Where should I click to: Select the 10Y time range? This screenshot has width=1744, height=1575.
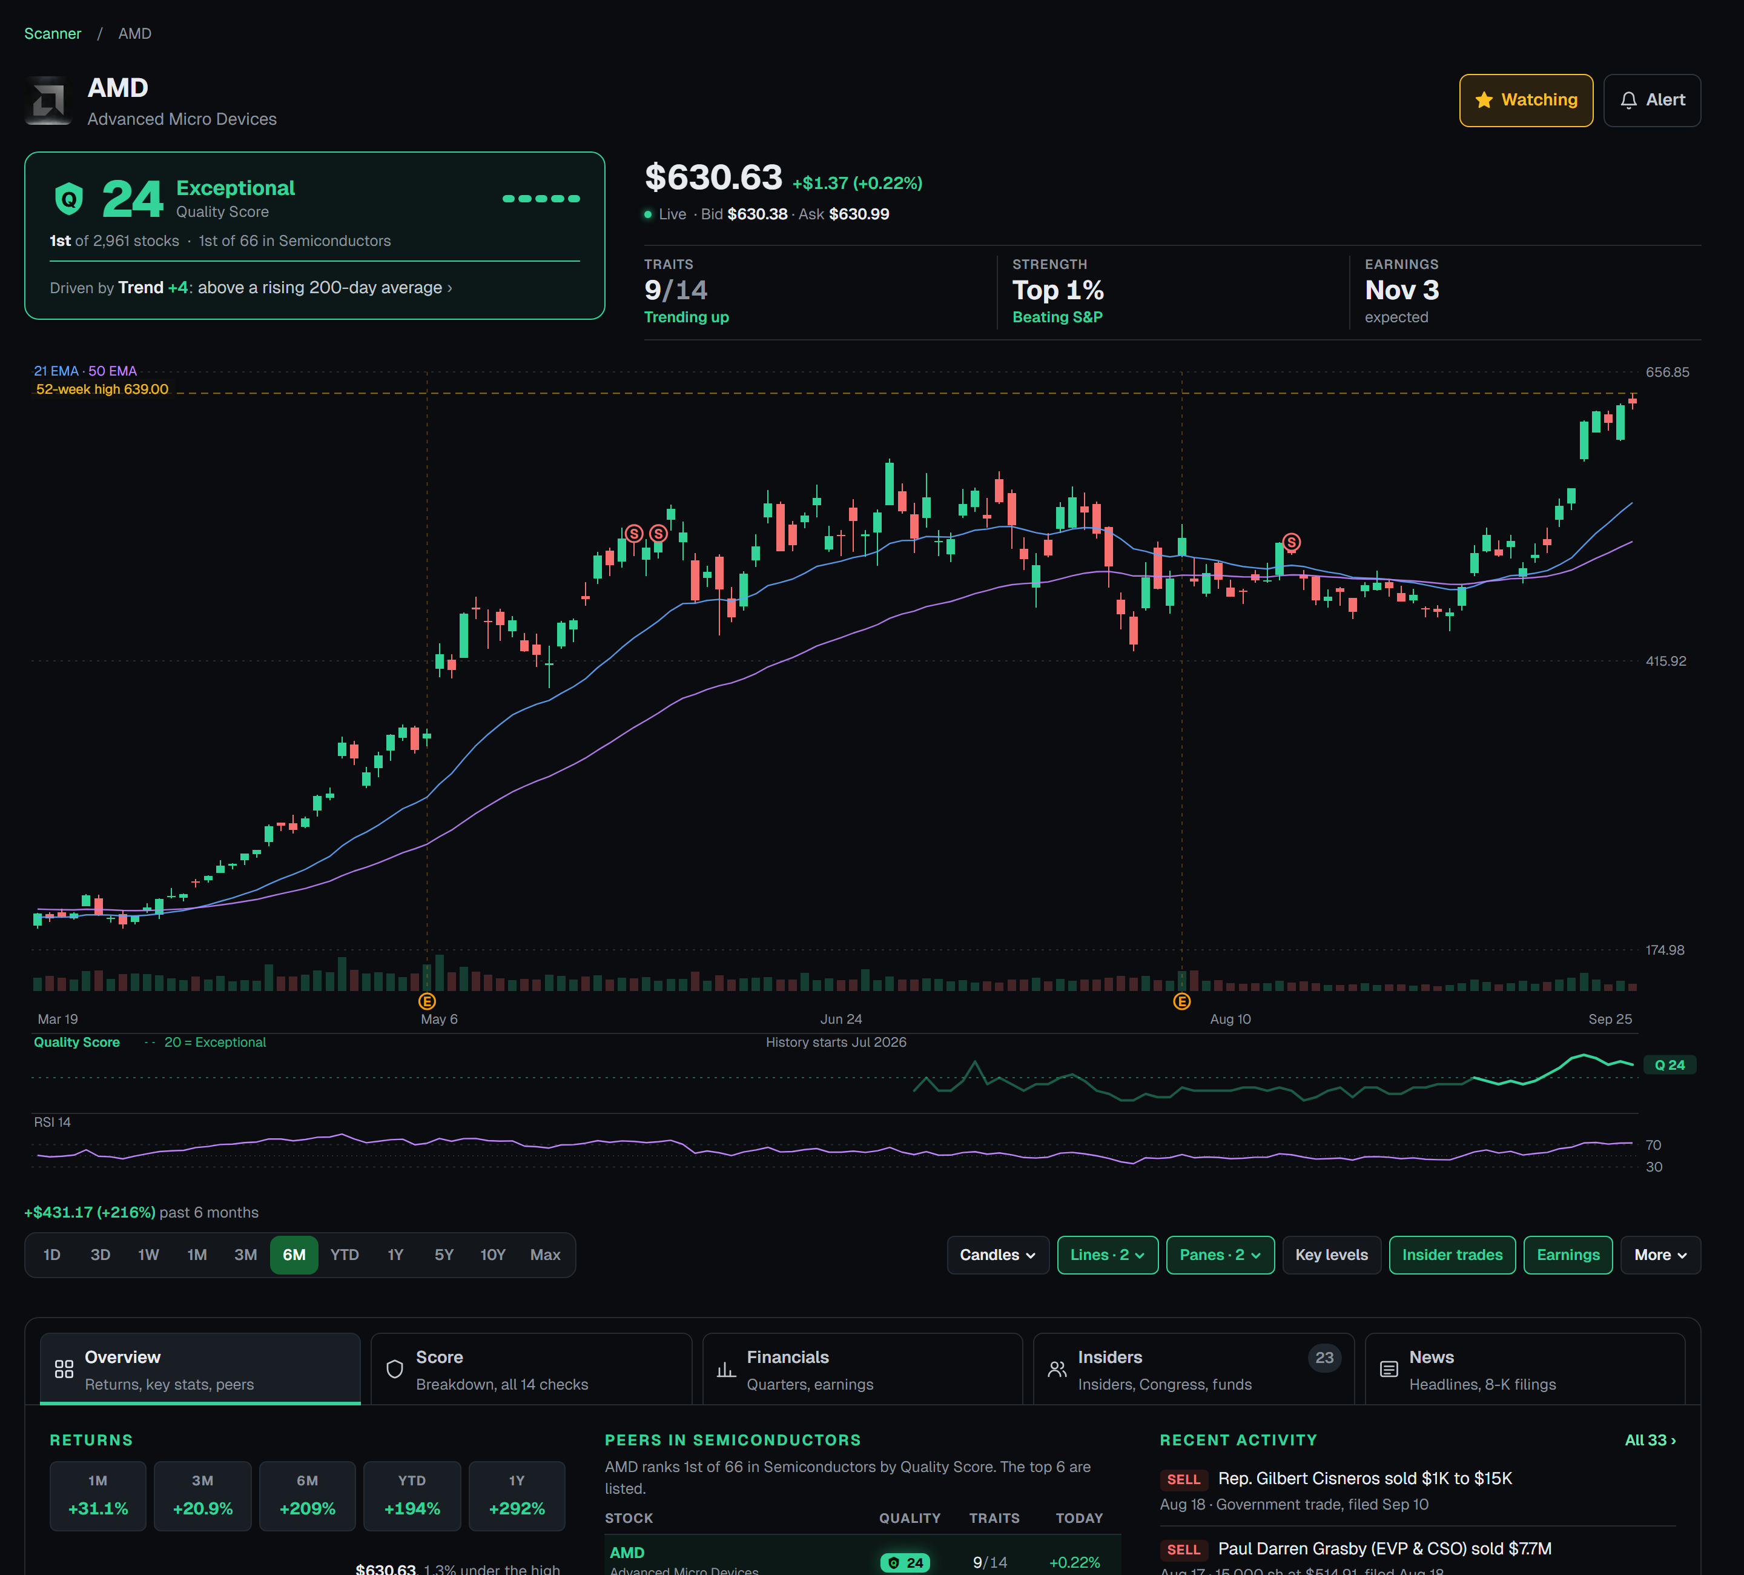(493, 1255)
